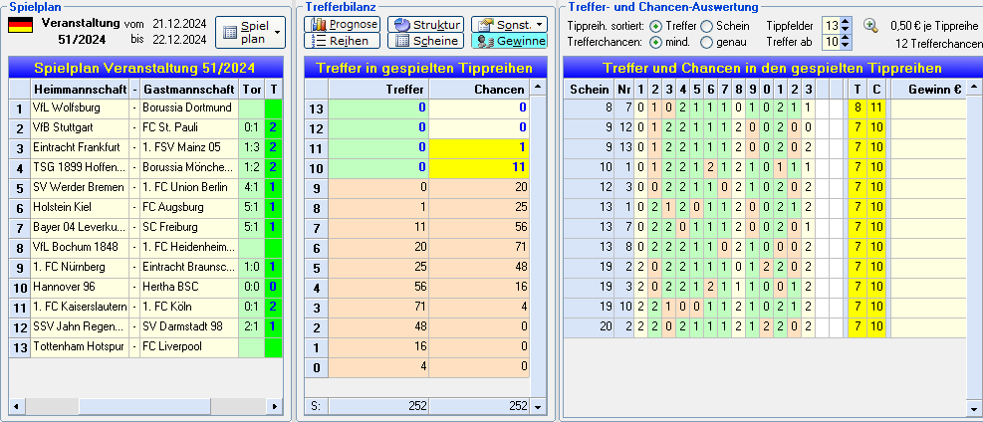Sort Tippreihen by Treffer
This screenshot has width=983, height=422.
[x=655, y=26]
